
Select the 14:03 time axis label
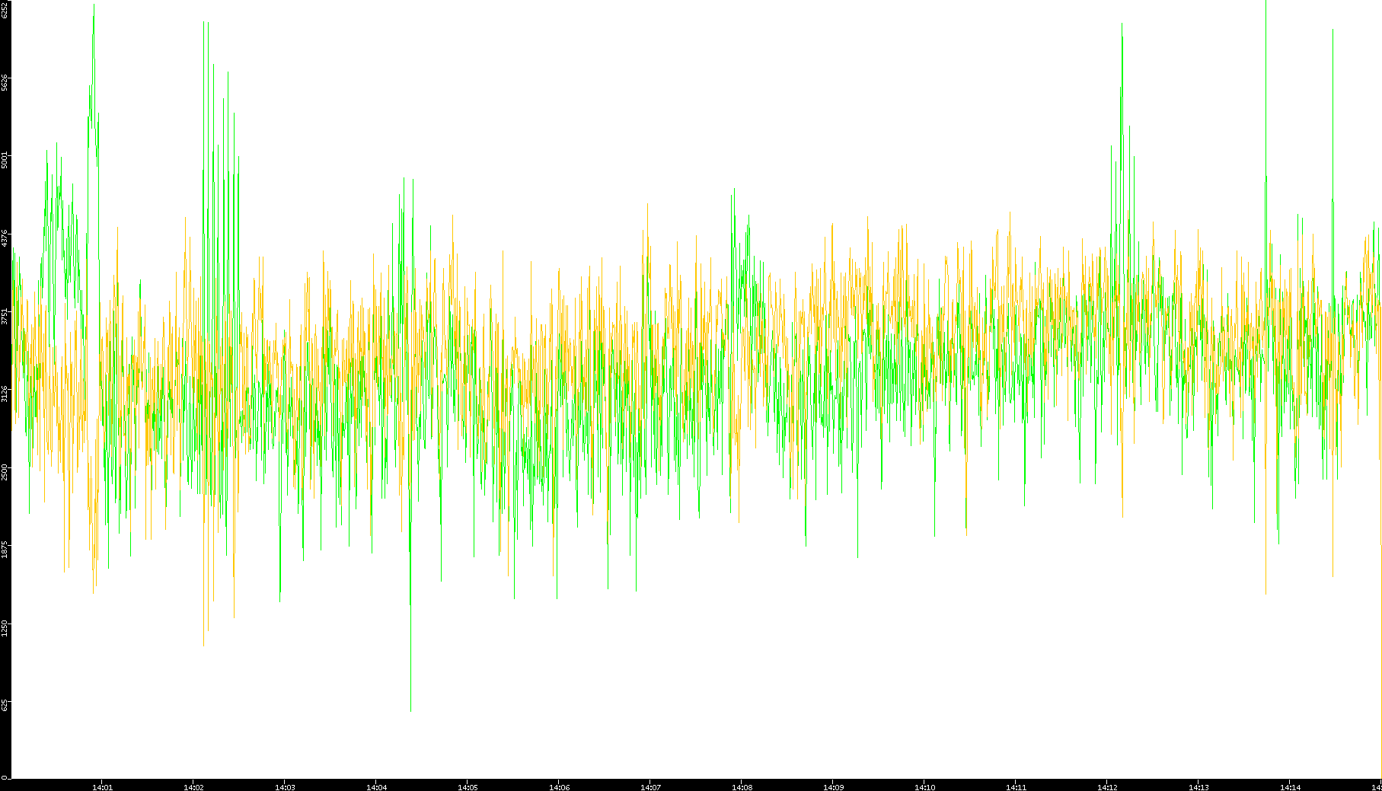(x=285, y=787)
